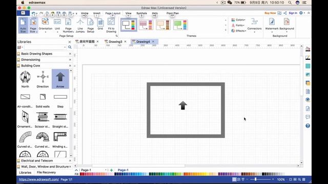Expand Wall, Door, Window and Structure library
This screenshot has height=184, width=328.
[45, 167]
